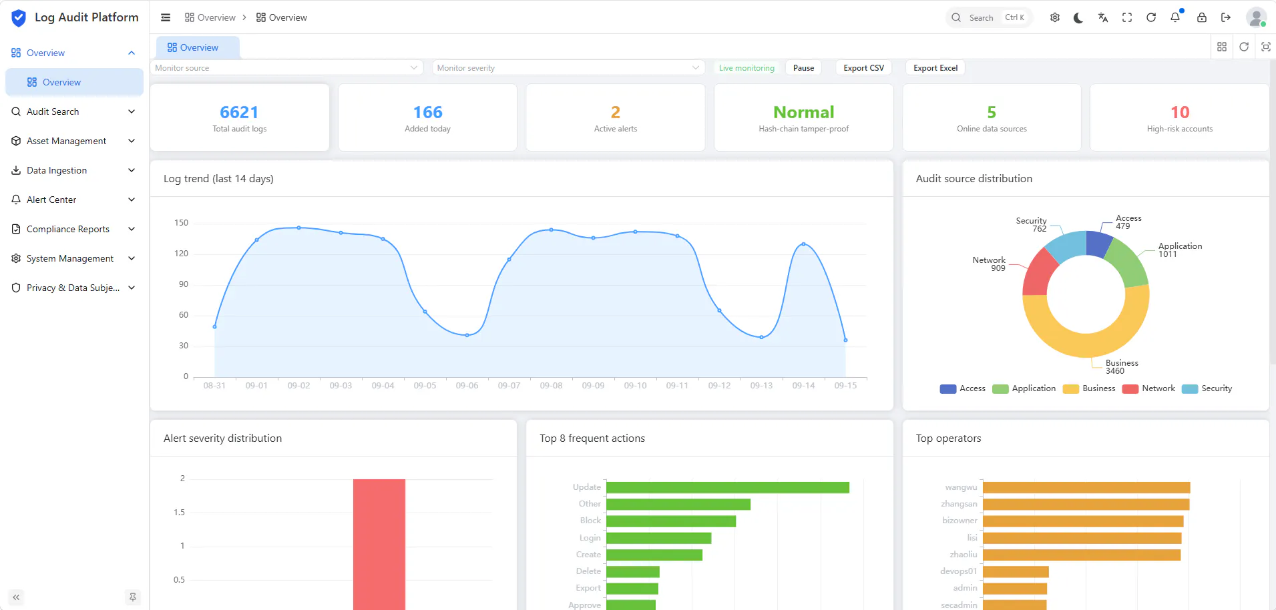This screenshot has width=1276, height=610.
Task: Click the Log Audit Platform shield logo
Action: 19,18
